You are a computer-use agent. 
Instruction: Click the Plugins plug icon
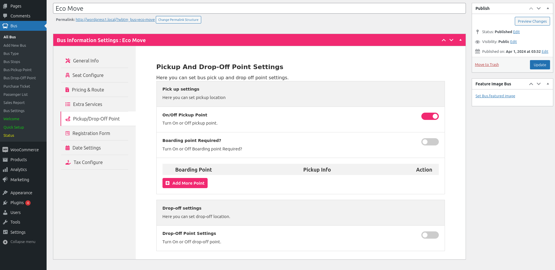click(5, 203)
